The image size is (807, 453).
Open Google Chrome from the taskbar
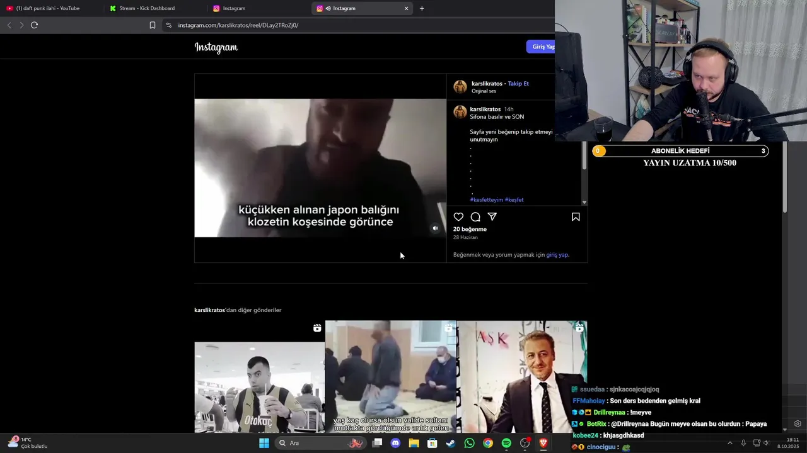[x=488, y=443]
